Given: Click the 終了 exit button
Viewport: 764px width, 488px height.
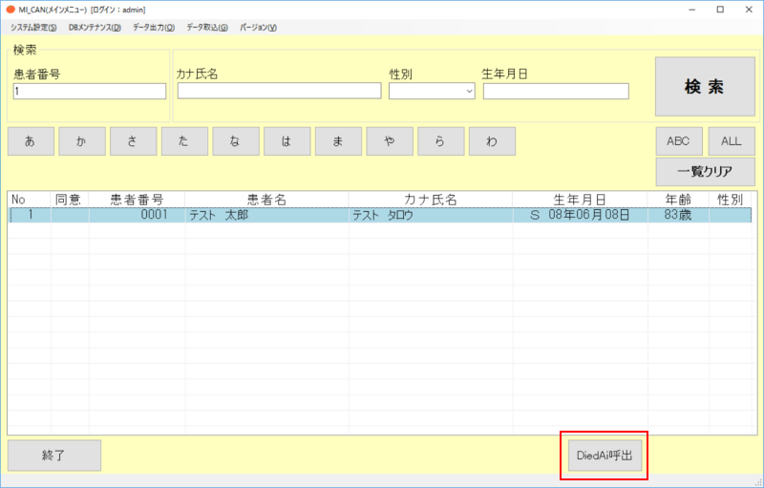Looking at the screenshot, I should click(54, 456).
